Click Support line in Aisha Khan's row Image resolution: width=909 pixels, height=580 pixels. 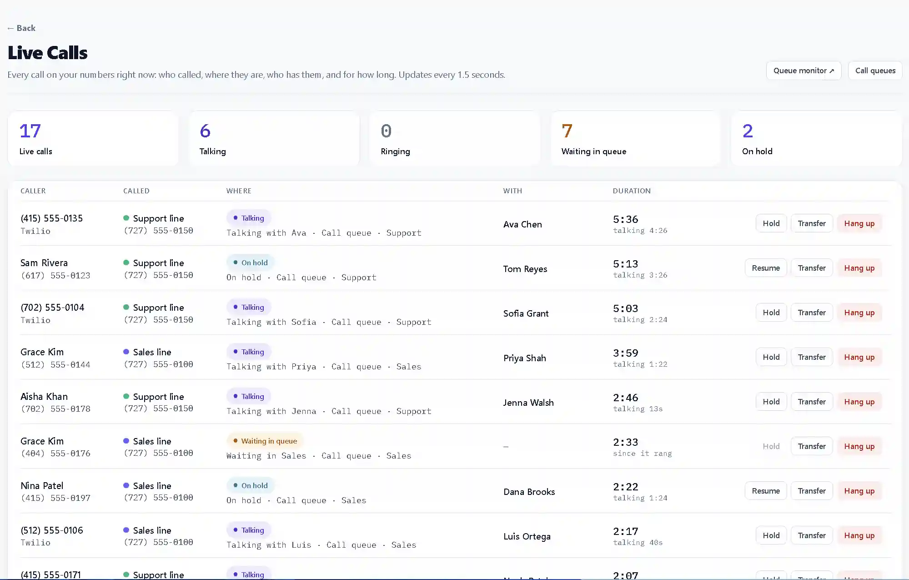158,397
